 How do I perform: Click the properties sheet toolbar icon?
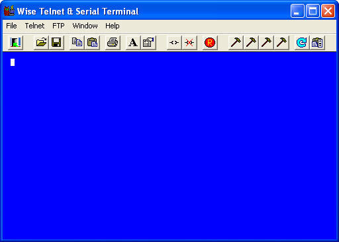point(148,42)
